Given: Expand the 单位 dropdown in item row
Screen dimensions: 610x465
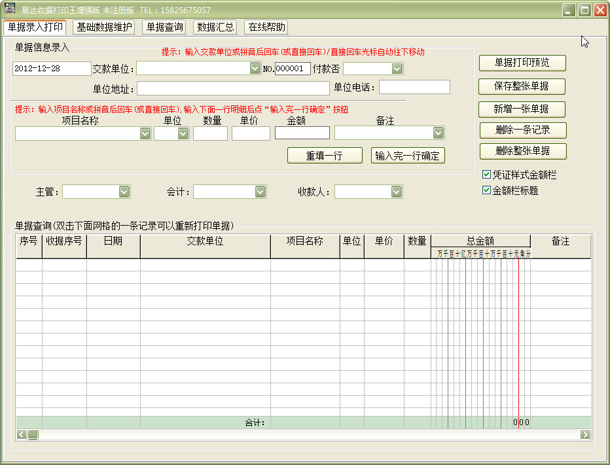Looking at the screenshot, I should tap(183, 133).
